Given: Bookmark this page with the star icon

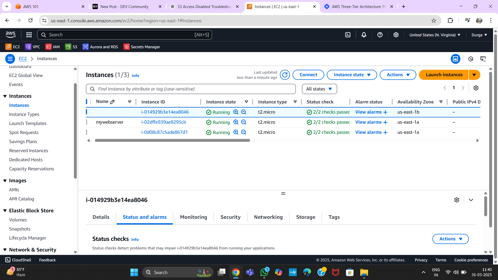Looking at the screenshot, I should coord(434,20).
